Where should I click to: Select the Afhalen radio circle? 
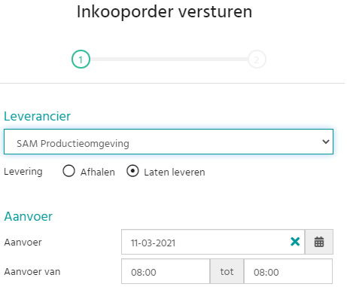[x=68, y=171]
